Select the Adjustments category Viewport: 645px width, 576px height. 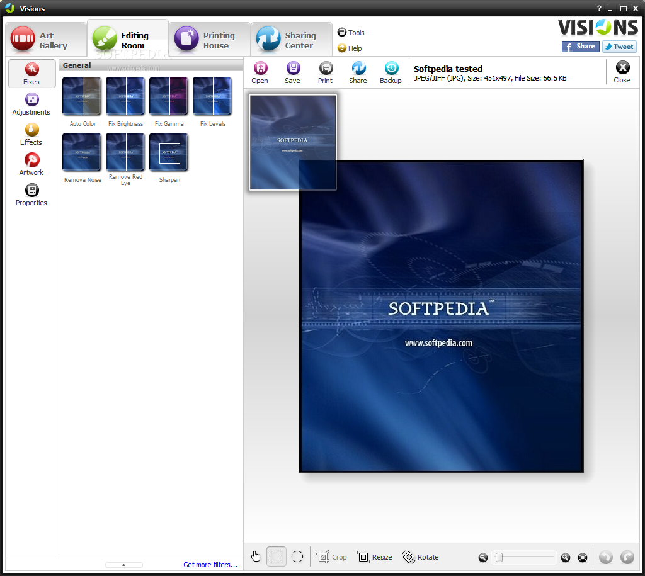(31, 104)
